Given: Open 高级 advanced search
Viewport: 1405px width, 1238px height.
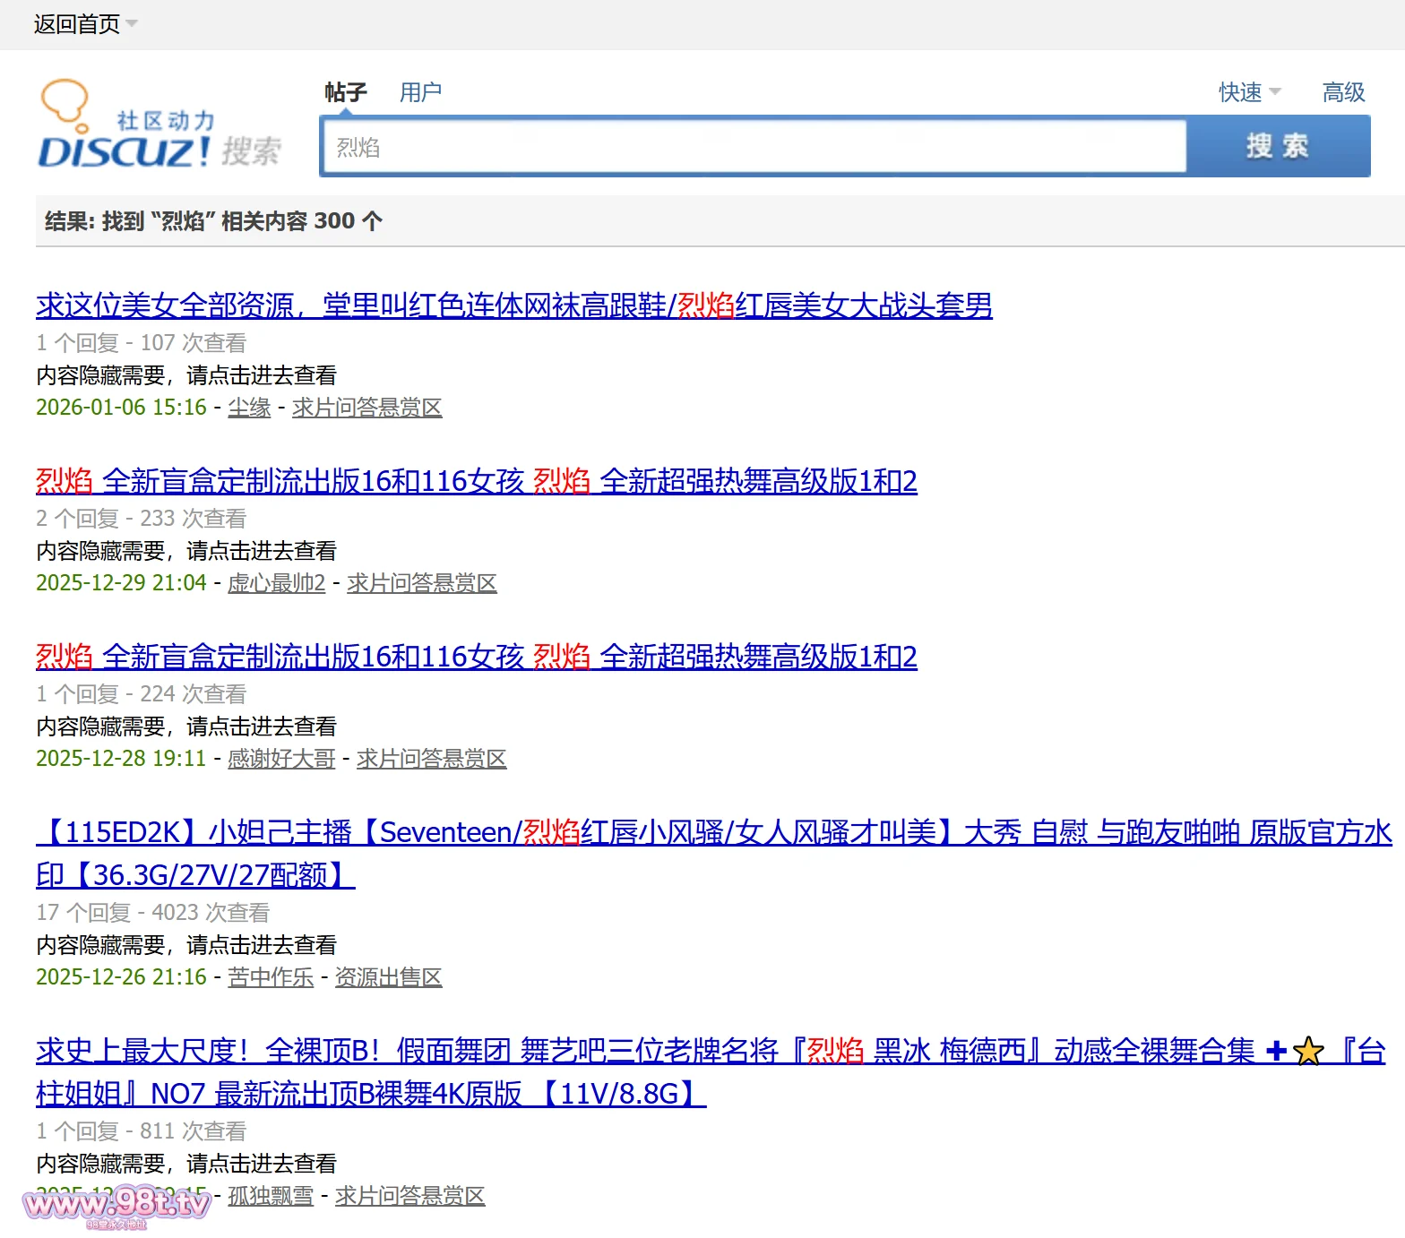Looking at the screenshot, I should click(x=1343, y=92).
